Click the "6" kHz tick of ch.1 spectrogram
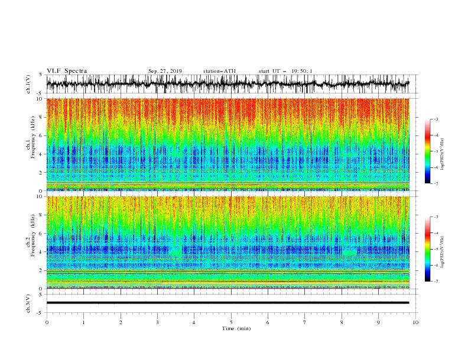This screenshot has height=362, width=468. point(41,135)
